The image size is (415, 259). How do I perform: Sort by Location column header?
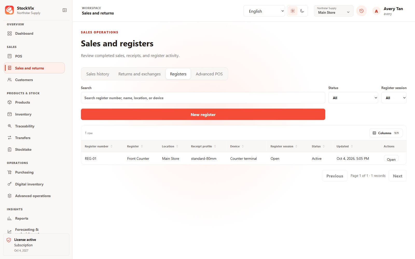pos(170,146)
